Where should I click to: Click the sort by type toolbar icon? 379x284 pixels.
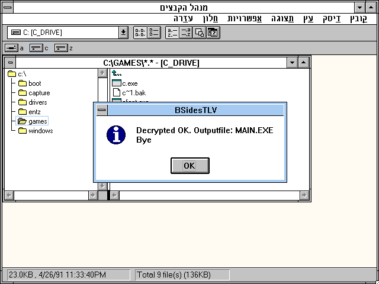(185, 33)
